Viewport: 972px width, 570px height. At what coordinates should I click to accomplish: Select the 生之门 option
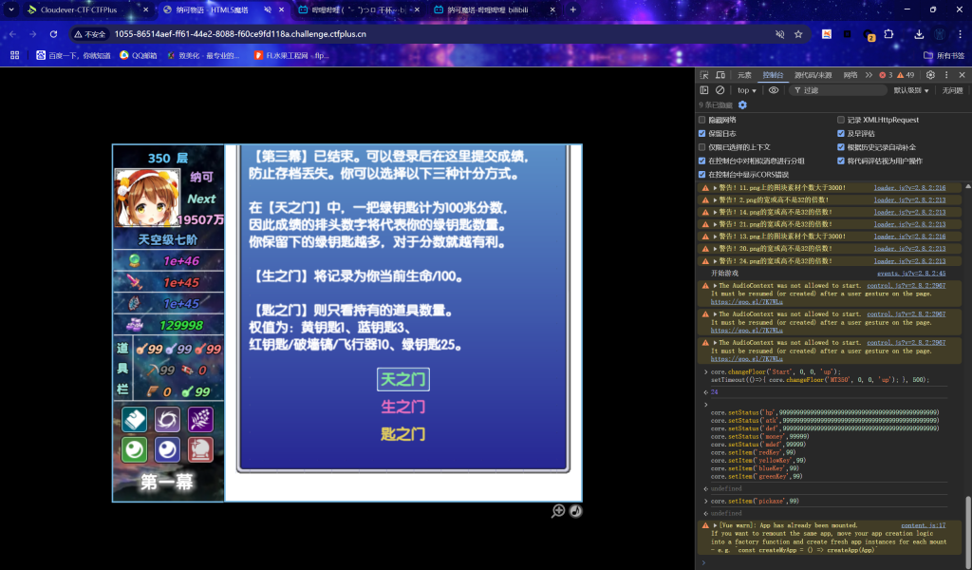point(402,407)
